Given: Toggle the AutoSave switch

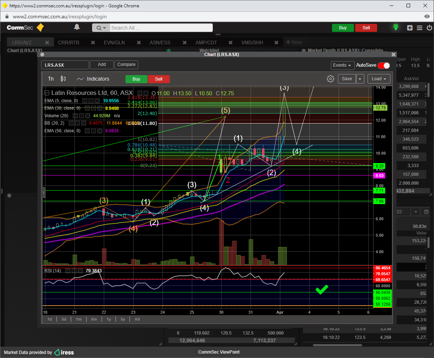Looking at the screenshot, I should coord(384,65).
